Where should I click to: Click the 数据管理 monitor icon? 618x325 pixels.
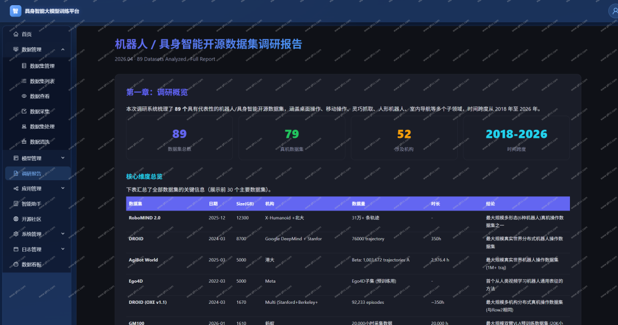click(16, 50)
